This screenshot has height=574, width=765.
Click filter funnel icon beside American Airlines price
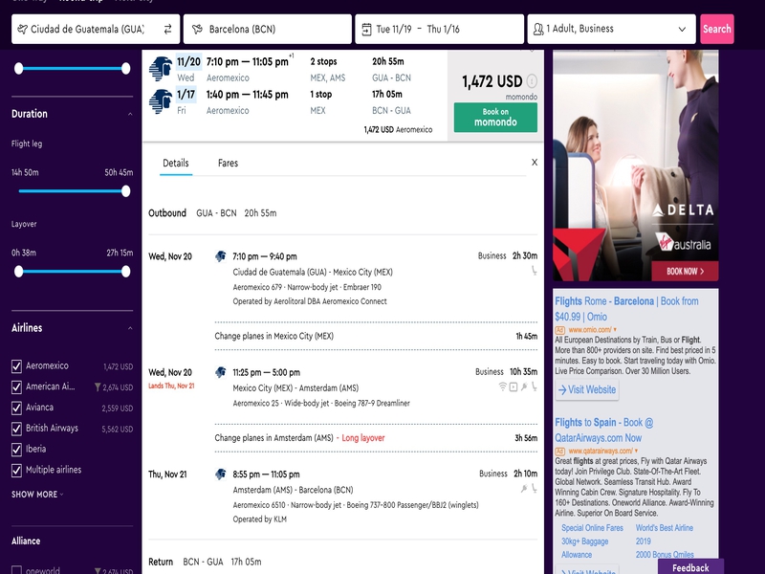point(98,387)
